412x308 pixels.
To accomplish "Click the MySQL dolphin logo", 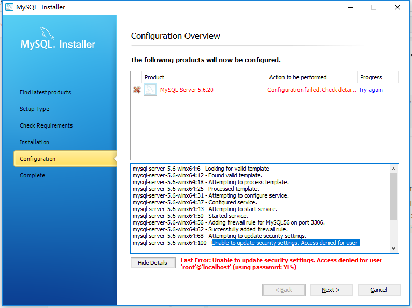I will click(47, 33).
